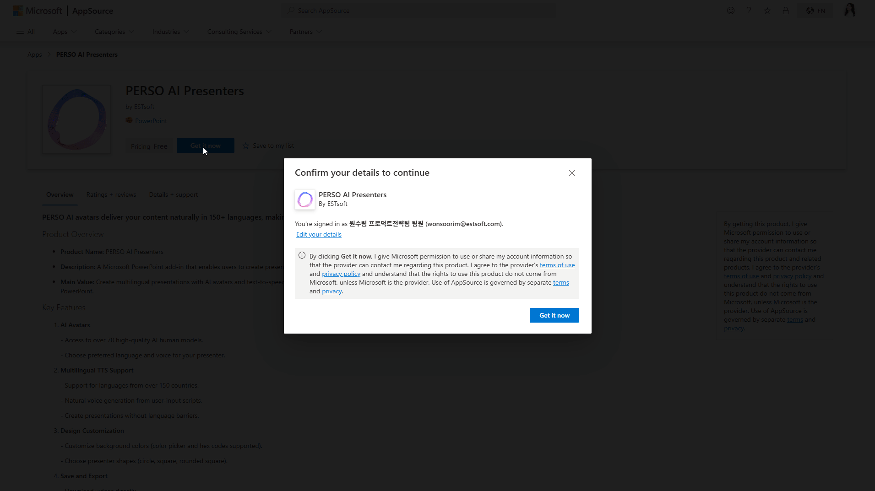The height and width of the screenshot is (491, 875).
Task: Click the Pricing Free label
Action: coord(149,146)
